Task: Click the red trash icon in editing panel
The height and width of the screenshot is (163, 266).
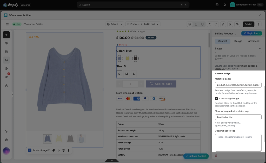Action: (216, 155)
